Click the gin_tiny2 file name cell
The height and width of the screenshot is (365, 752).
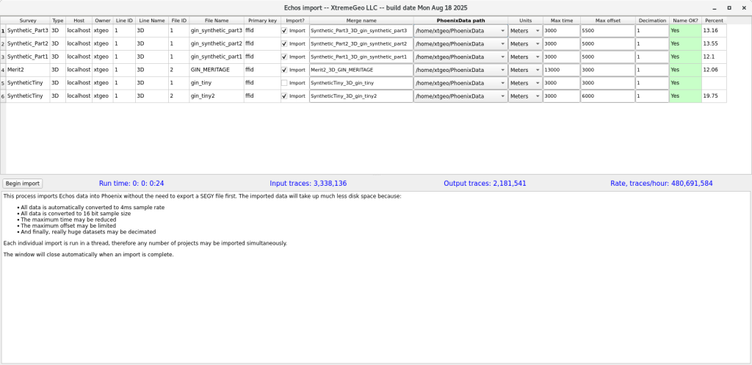coord(217,96)
